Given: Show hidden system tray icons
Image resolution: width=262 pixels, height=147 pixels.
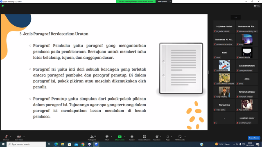Looking at the screenshot, I should [234, 144].
